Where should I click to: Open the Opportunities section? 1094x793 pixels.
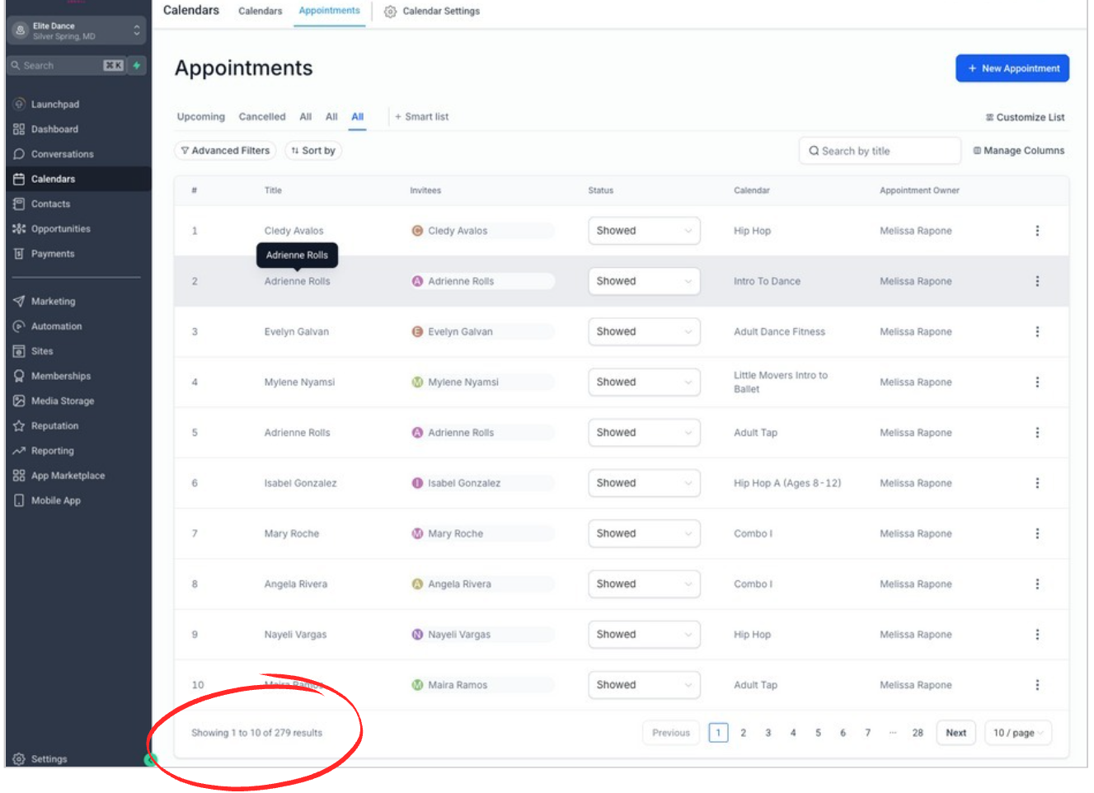click(60, 229)
